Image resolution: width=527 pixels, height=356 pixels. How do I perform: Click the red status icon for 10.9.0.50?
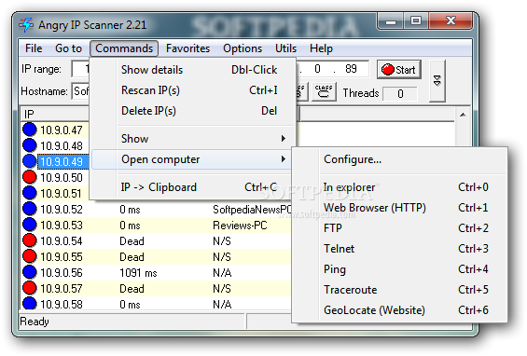tap(30, 177)
